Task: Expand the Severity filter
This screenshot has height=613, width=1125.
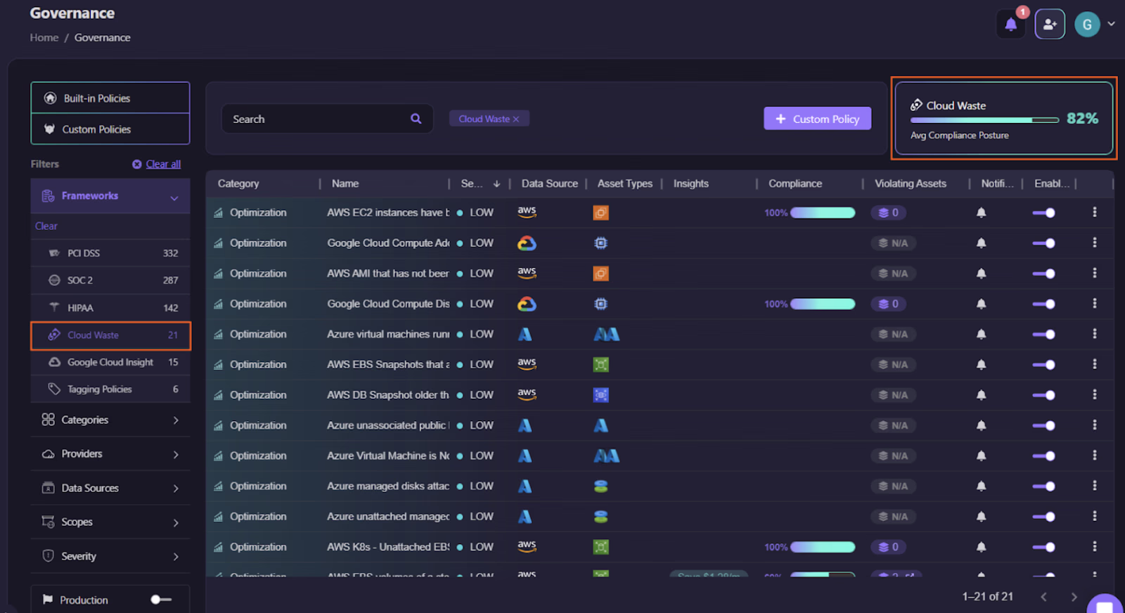Action: click(110, 556)
